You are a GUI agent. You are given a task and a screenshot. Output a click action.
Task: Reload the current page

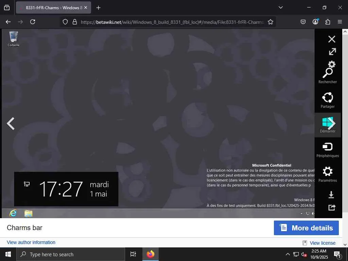tap(33, 22)
